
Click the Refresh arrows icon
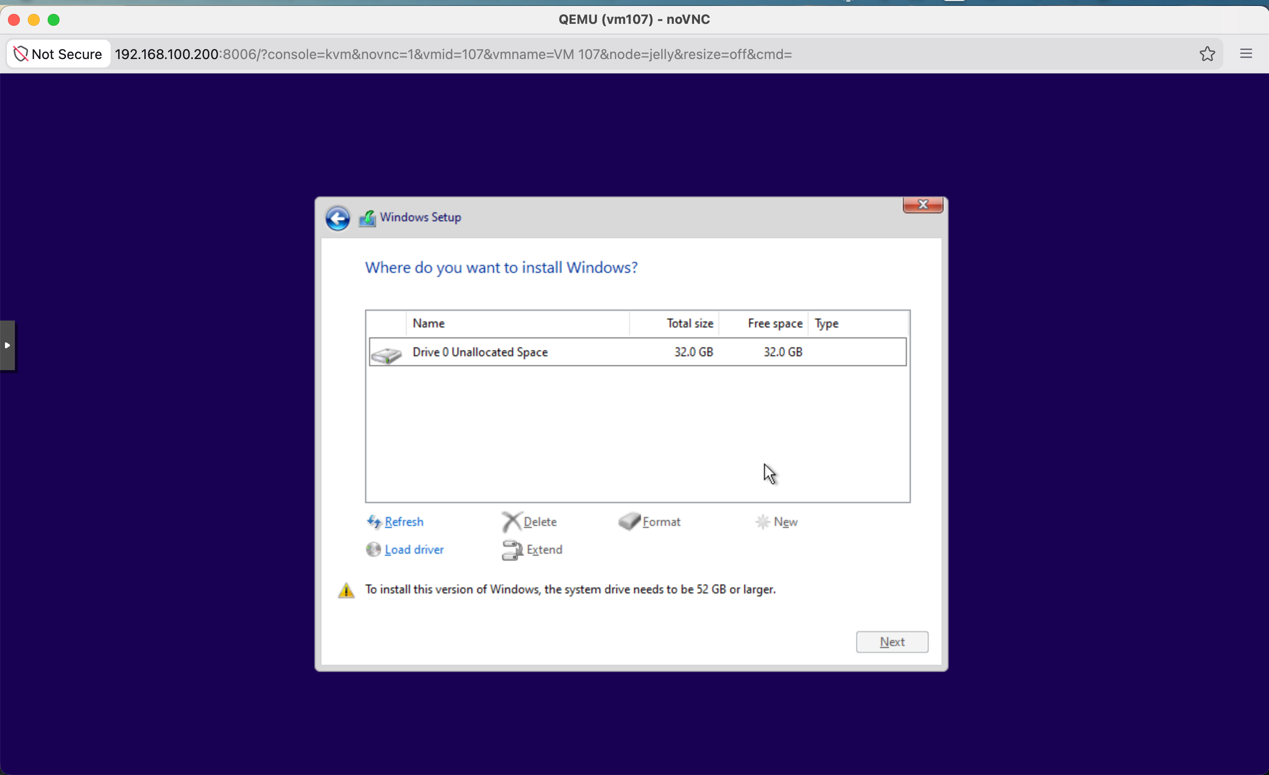coord(374,521)
